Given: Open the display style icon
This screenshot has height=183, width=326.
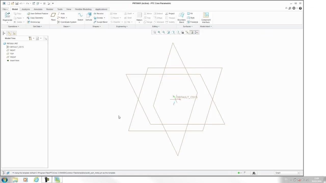Looking at the screenshot, I should click(x=173, y=32).
